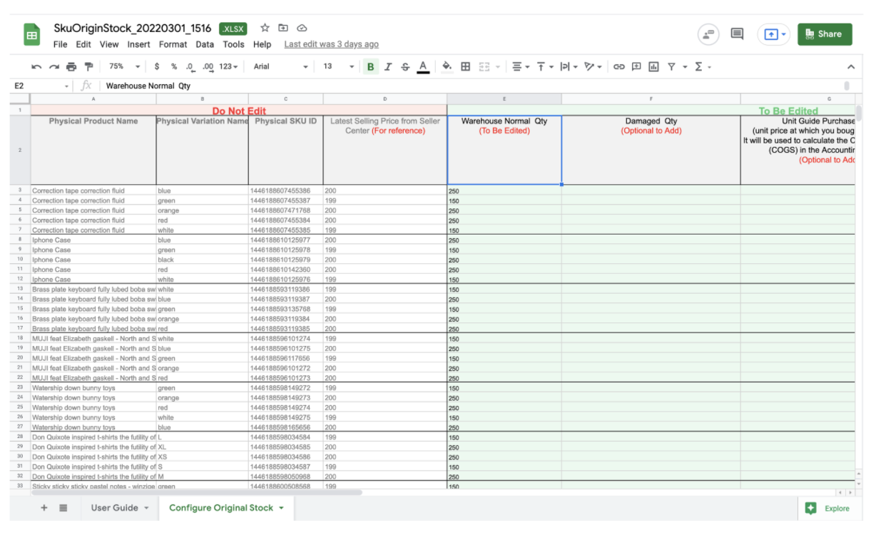
Task: Apply strikethrough formatting
Action: [405, 66]
